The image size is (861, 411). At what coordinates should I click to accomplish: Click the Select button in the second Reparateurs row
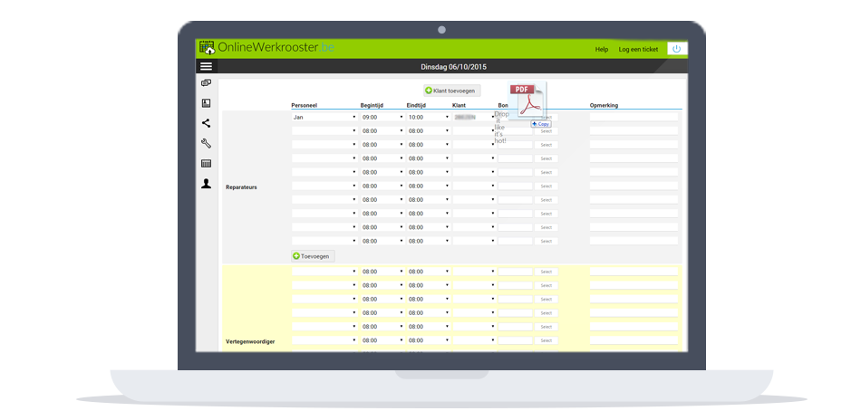546,131
